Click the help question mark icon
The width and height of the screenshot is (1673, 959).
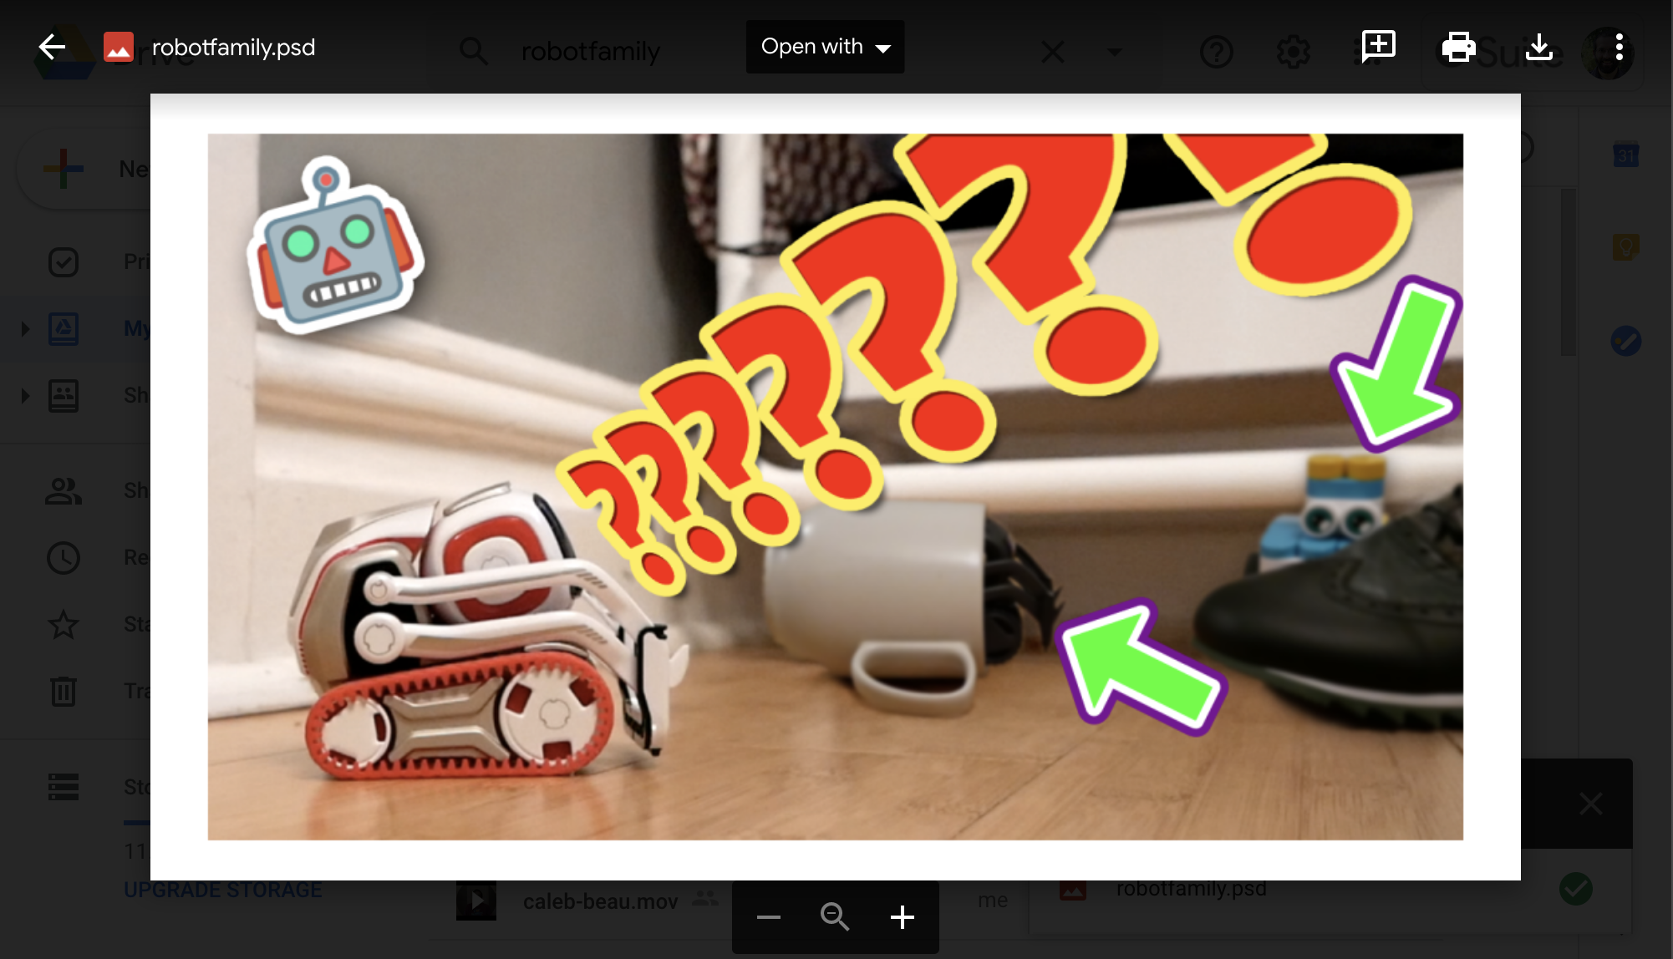[1214, 48]
